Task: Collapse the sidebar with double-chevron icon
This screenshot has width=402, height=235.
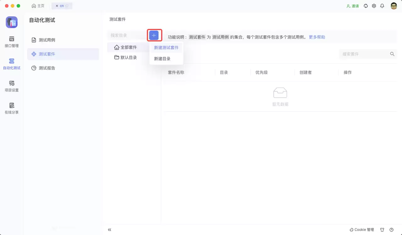Action: click(x=110, y=230)
